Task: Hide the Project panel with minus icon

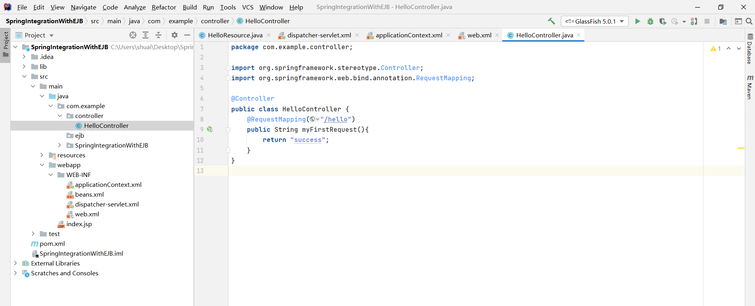Action: tap(187, 35)
